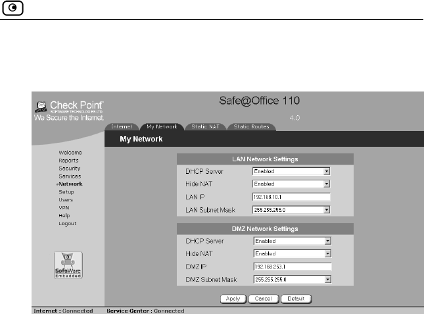Click the eye icon at page top
Image resolution: width=424 pixels, height=314 pixels.
pyautogui.click(x=12, y=8)
